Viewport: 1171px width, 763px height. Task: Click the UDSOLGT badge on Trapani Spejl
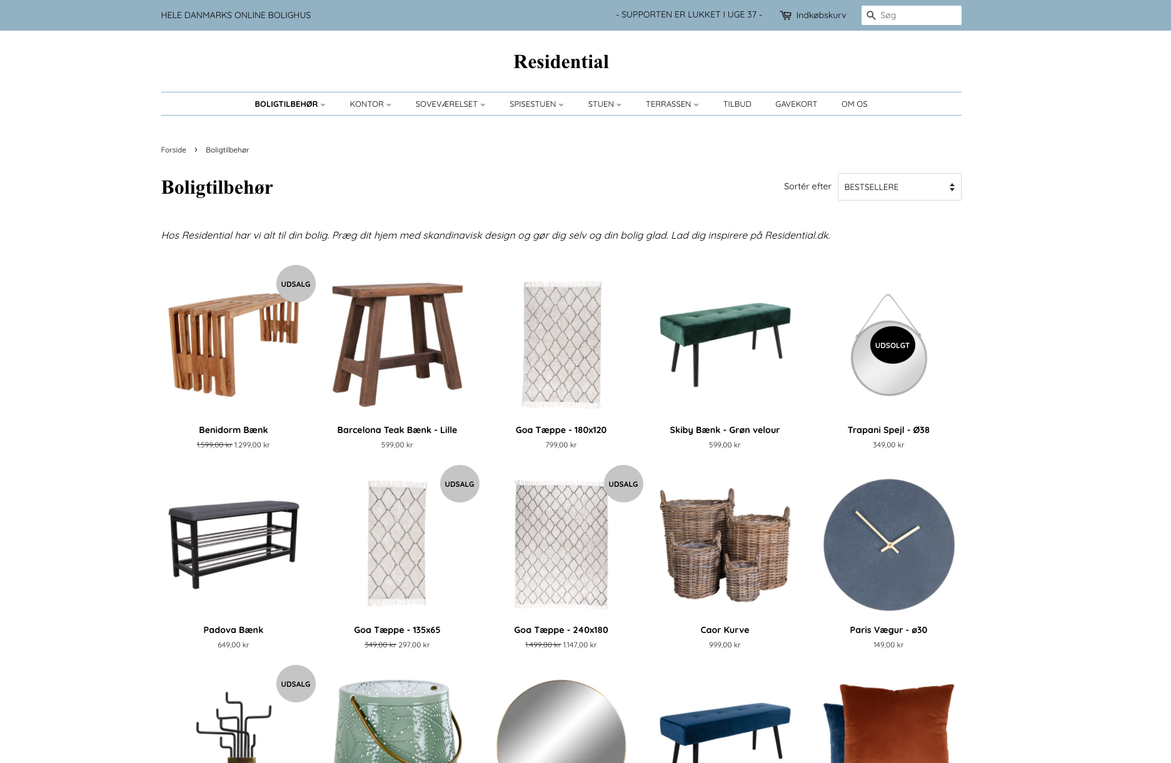(892, 345)
